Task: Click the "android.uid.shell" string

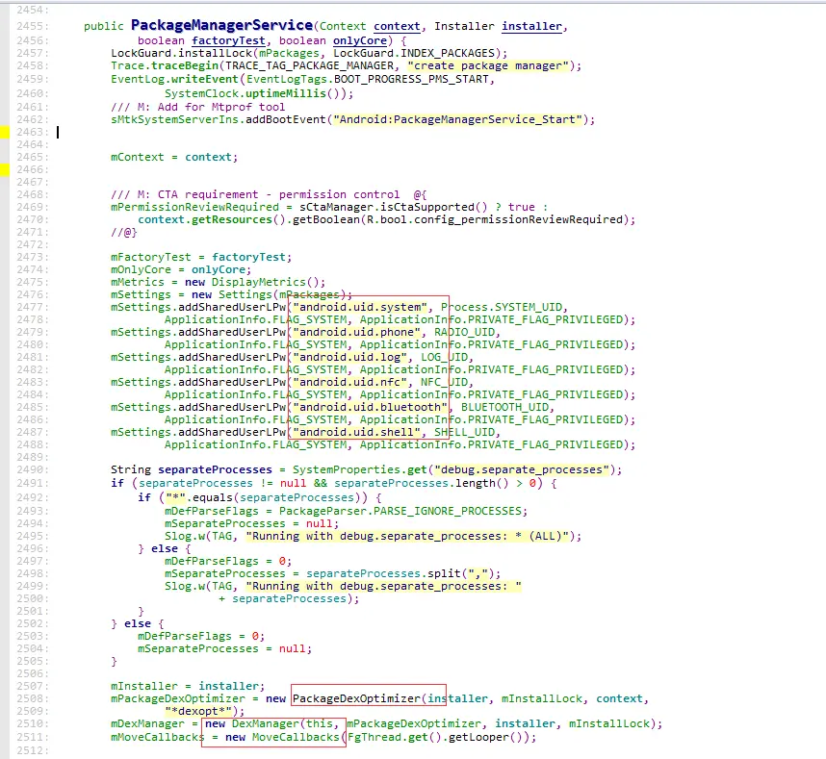Action: point(356,432)
